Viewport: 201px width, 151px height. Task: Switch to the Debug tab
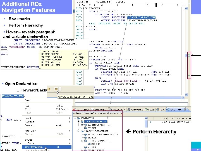pyautogui.click(x=150, y=110)
